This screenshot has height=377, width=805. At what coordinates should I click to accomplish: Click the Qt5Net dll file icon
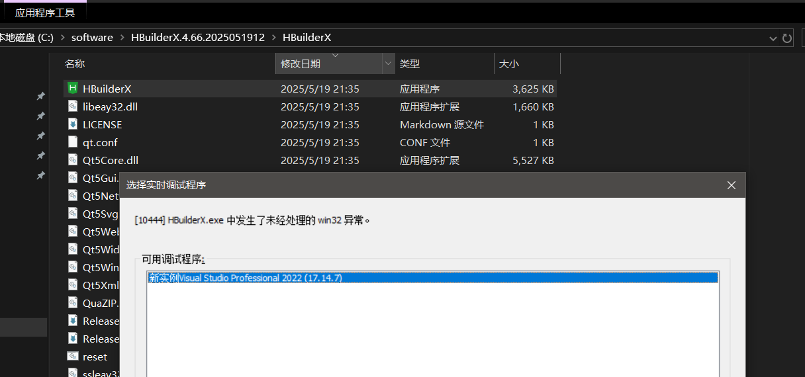pyautogui.click(x=73, y=195)
